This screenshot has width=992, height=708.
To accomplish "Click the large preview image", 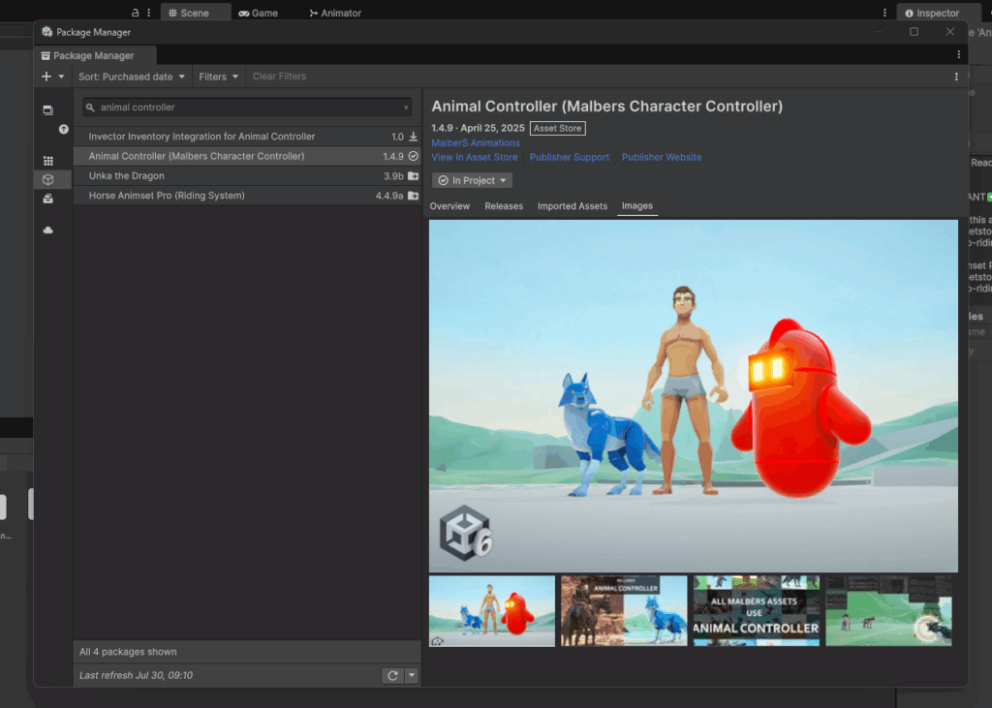I will click(x=694, y=396).
